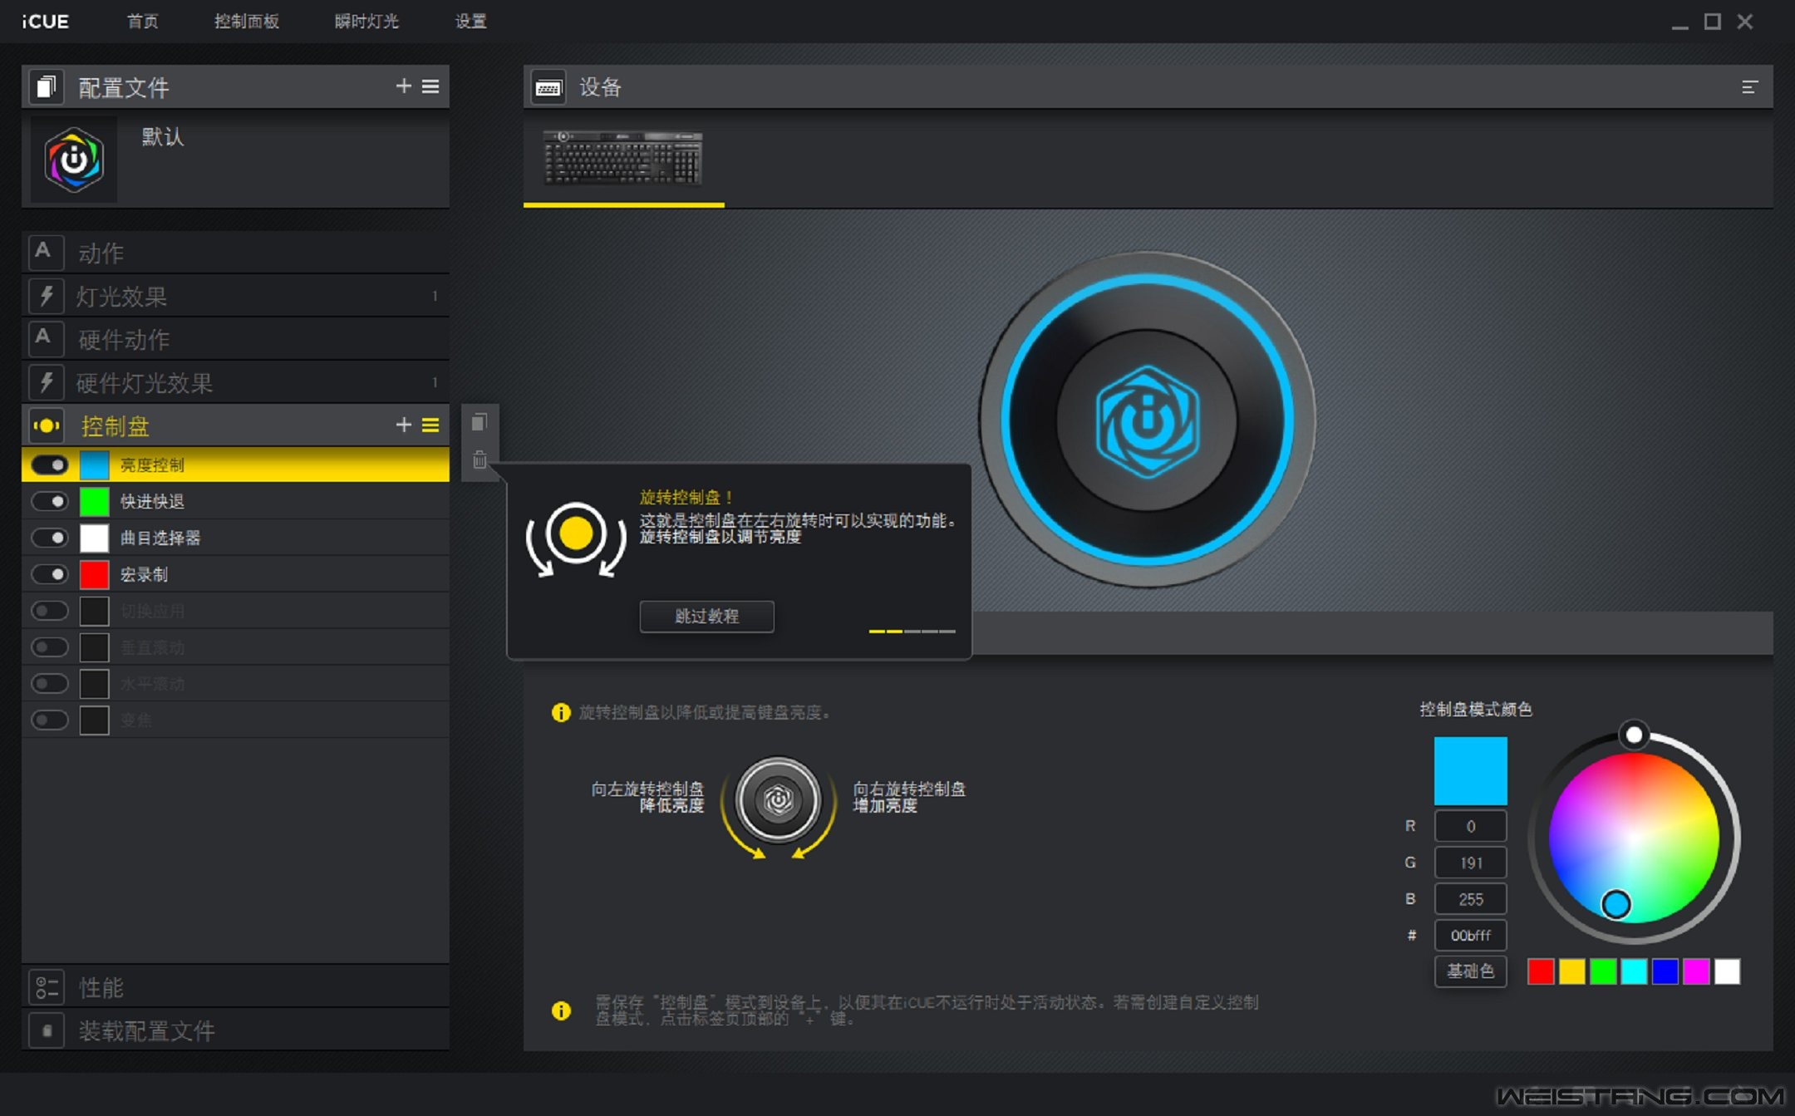Screen dimensions: 1795x1116
Task: Click the hex 00bfff input field
Action: pyautogui.click(x=1470, y=935)
